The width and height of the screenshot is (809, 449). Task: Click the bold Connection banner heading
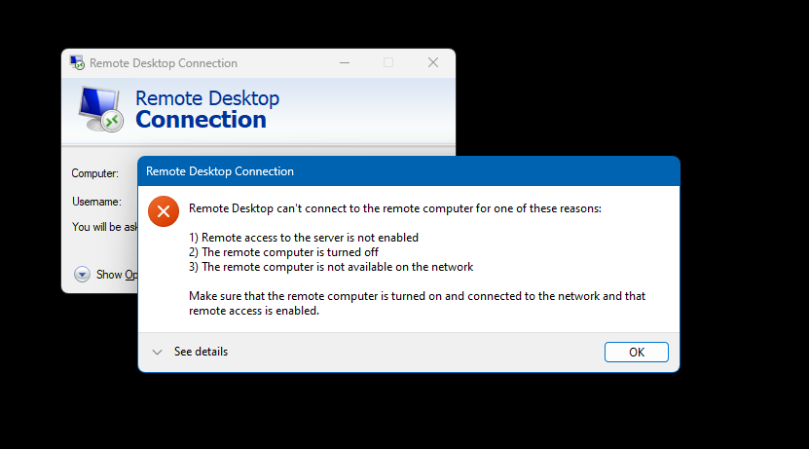point(201,120)
